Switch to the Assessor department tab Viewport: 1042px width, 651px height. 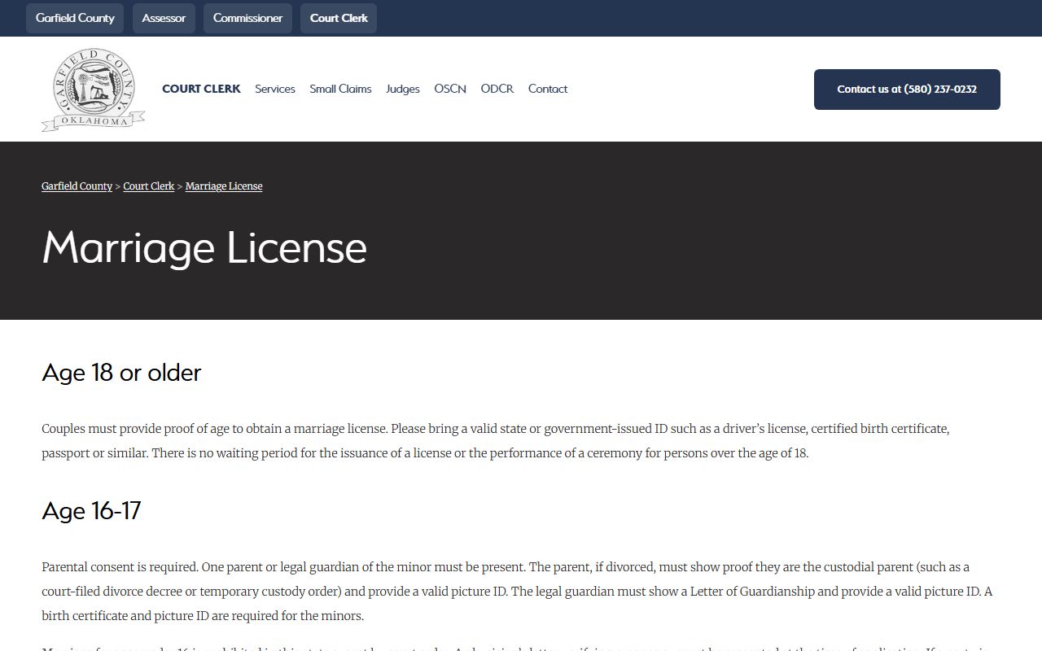(x=164, y=18)
